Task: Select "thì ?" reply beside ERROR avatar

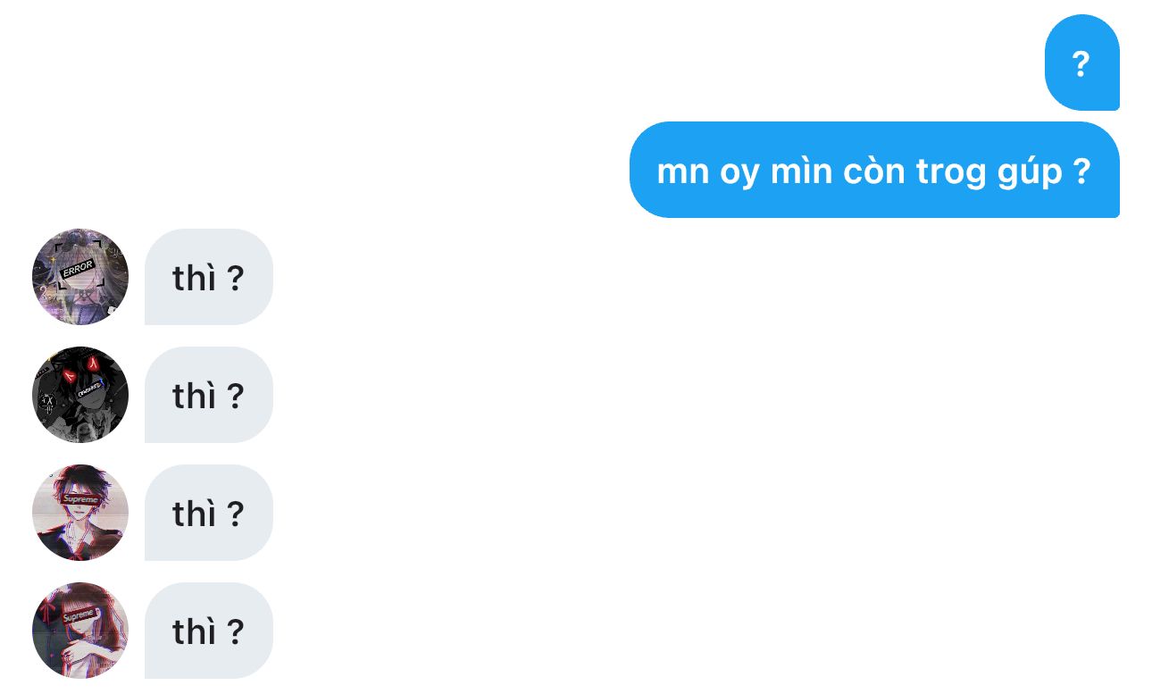Action: click(x=209, y=277)
